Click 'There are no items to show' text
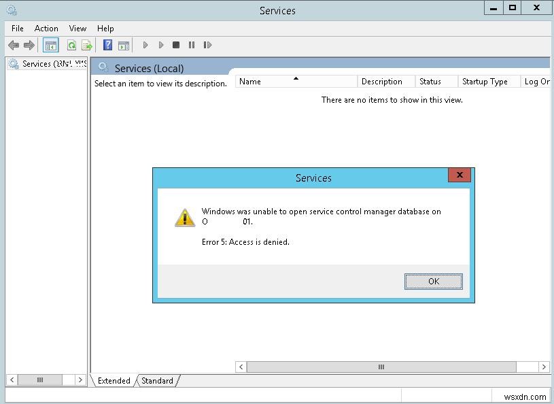The image size is (554, 404). click(x=392, y=100)
